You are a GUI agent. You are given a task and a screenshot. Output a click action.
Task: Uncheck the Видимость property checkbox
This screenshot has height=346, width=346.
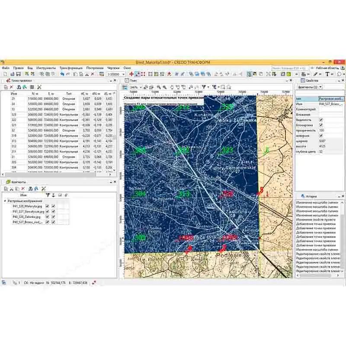[320, 119]
